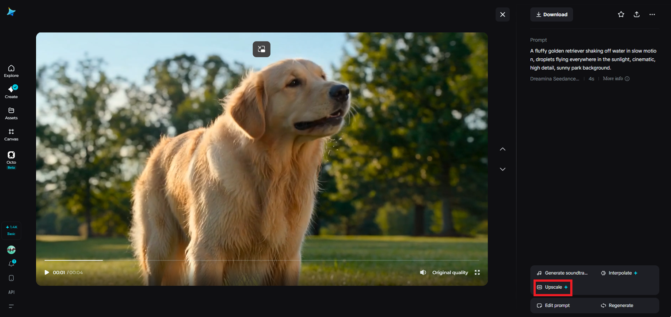Play the video

click(47, 272)
